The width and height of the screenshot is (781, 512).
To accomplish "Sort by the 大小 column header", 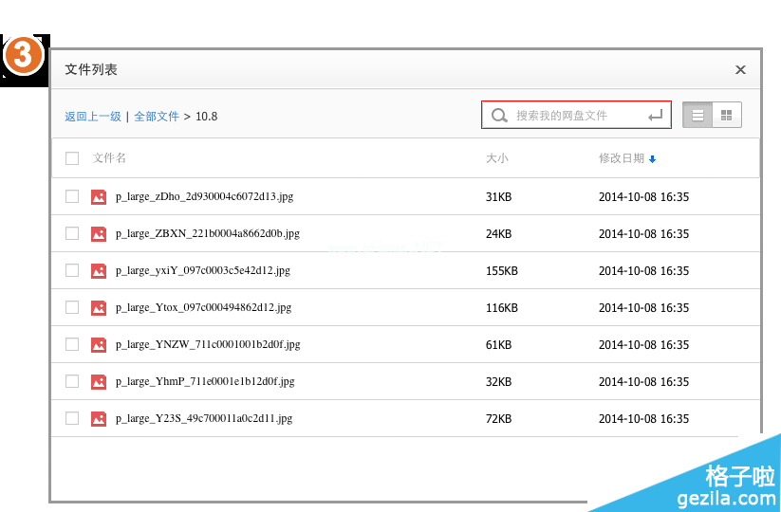I will (x=496, y=158).
